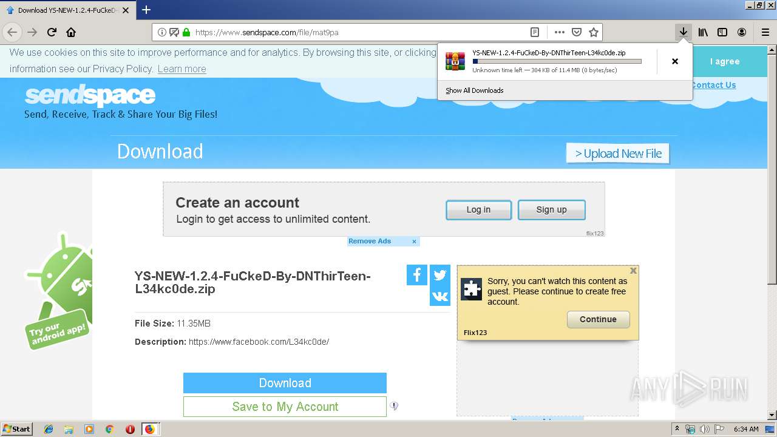Go forward with the browser forward arrow
777x437 pixels.
[x=32, y=32]
